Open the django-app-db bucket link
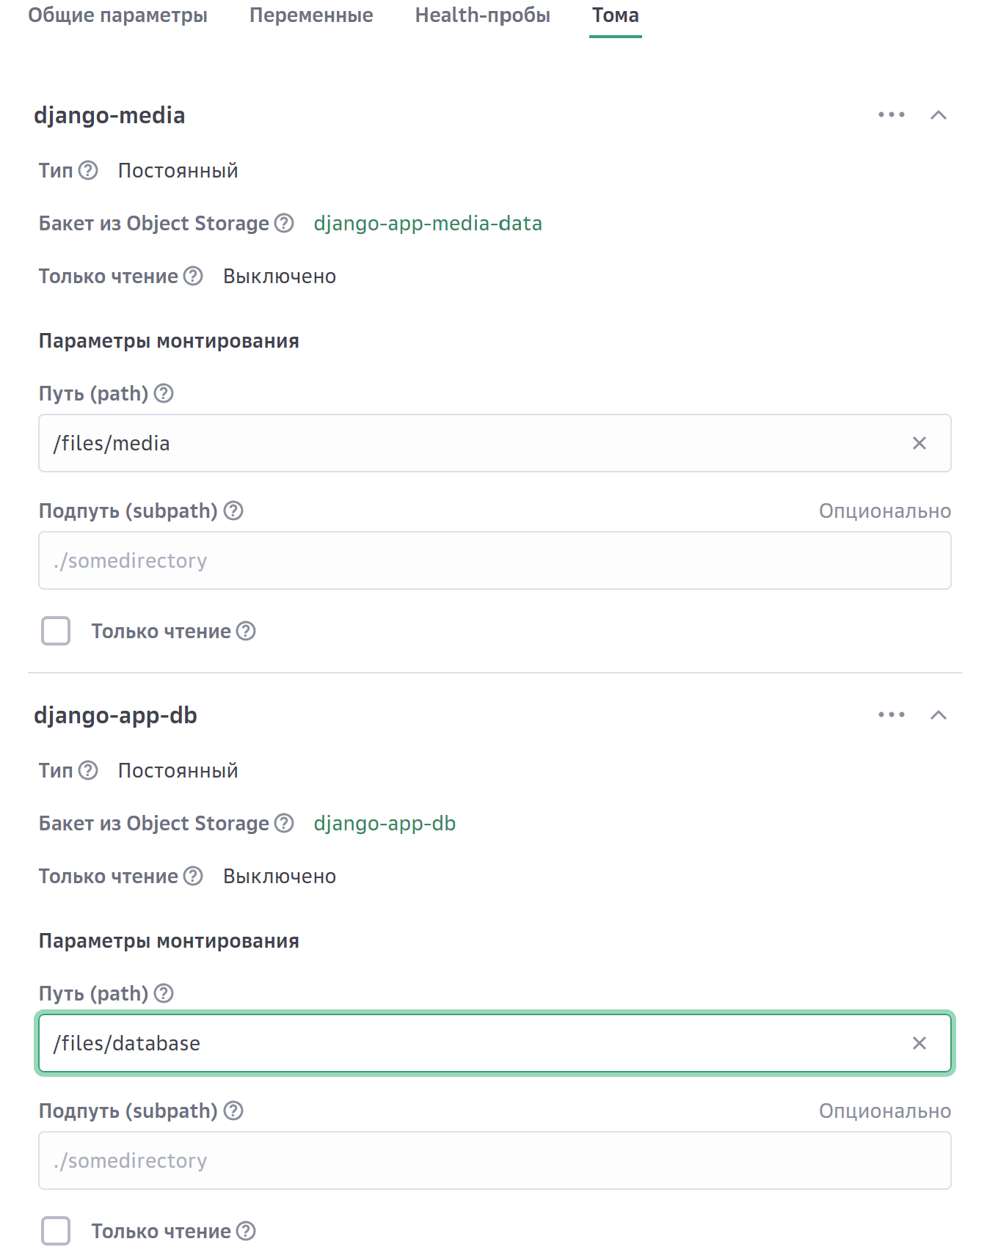The width and height of the screenshot is (998, 1247). (x=385, y=824)
